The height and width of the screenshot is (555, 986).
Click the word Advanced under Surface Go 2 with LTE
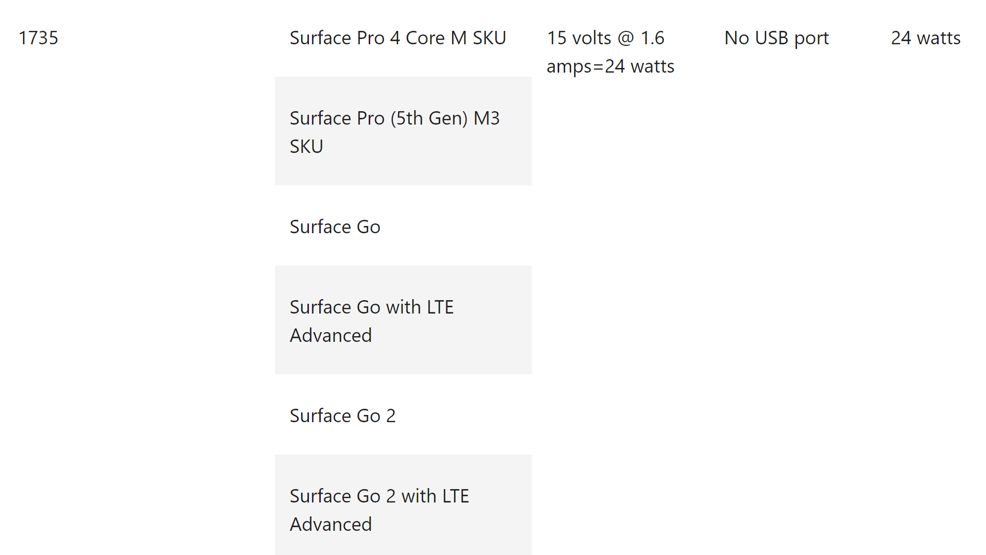331,524
